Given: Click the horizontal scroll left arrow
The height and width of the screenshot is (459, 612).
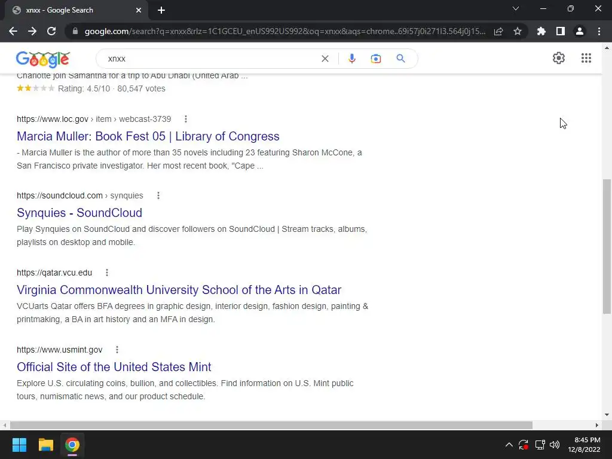Looking at the screenshot, I should (x=4, y=425).
